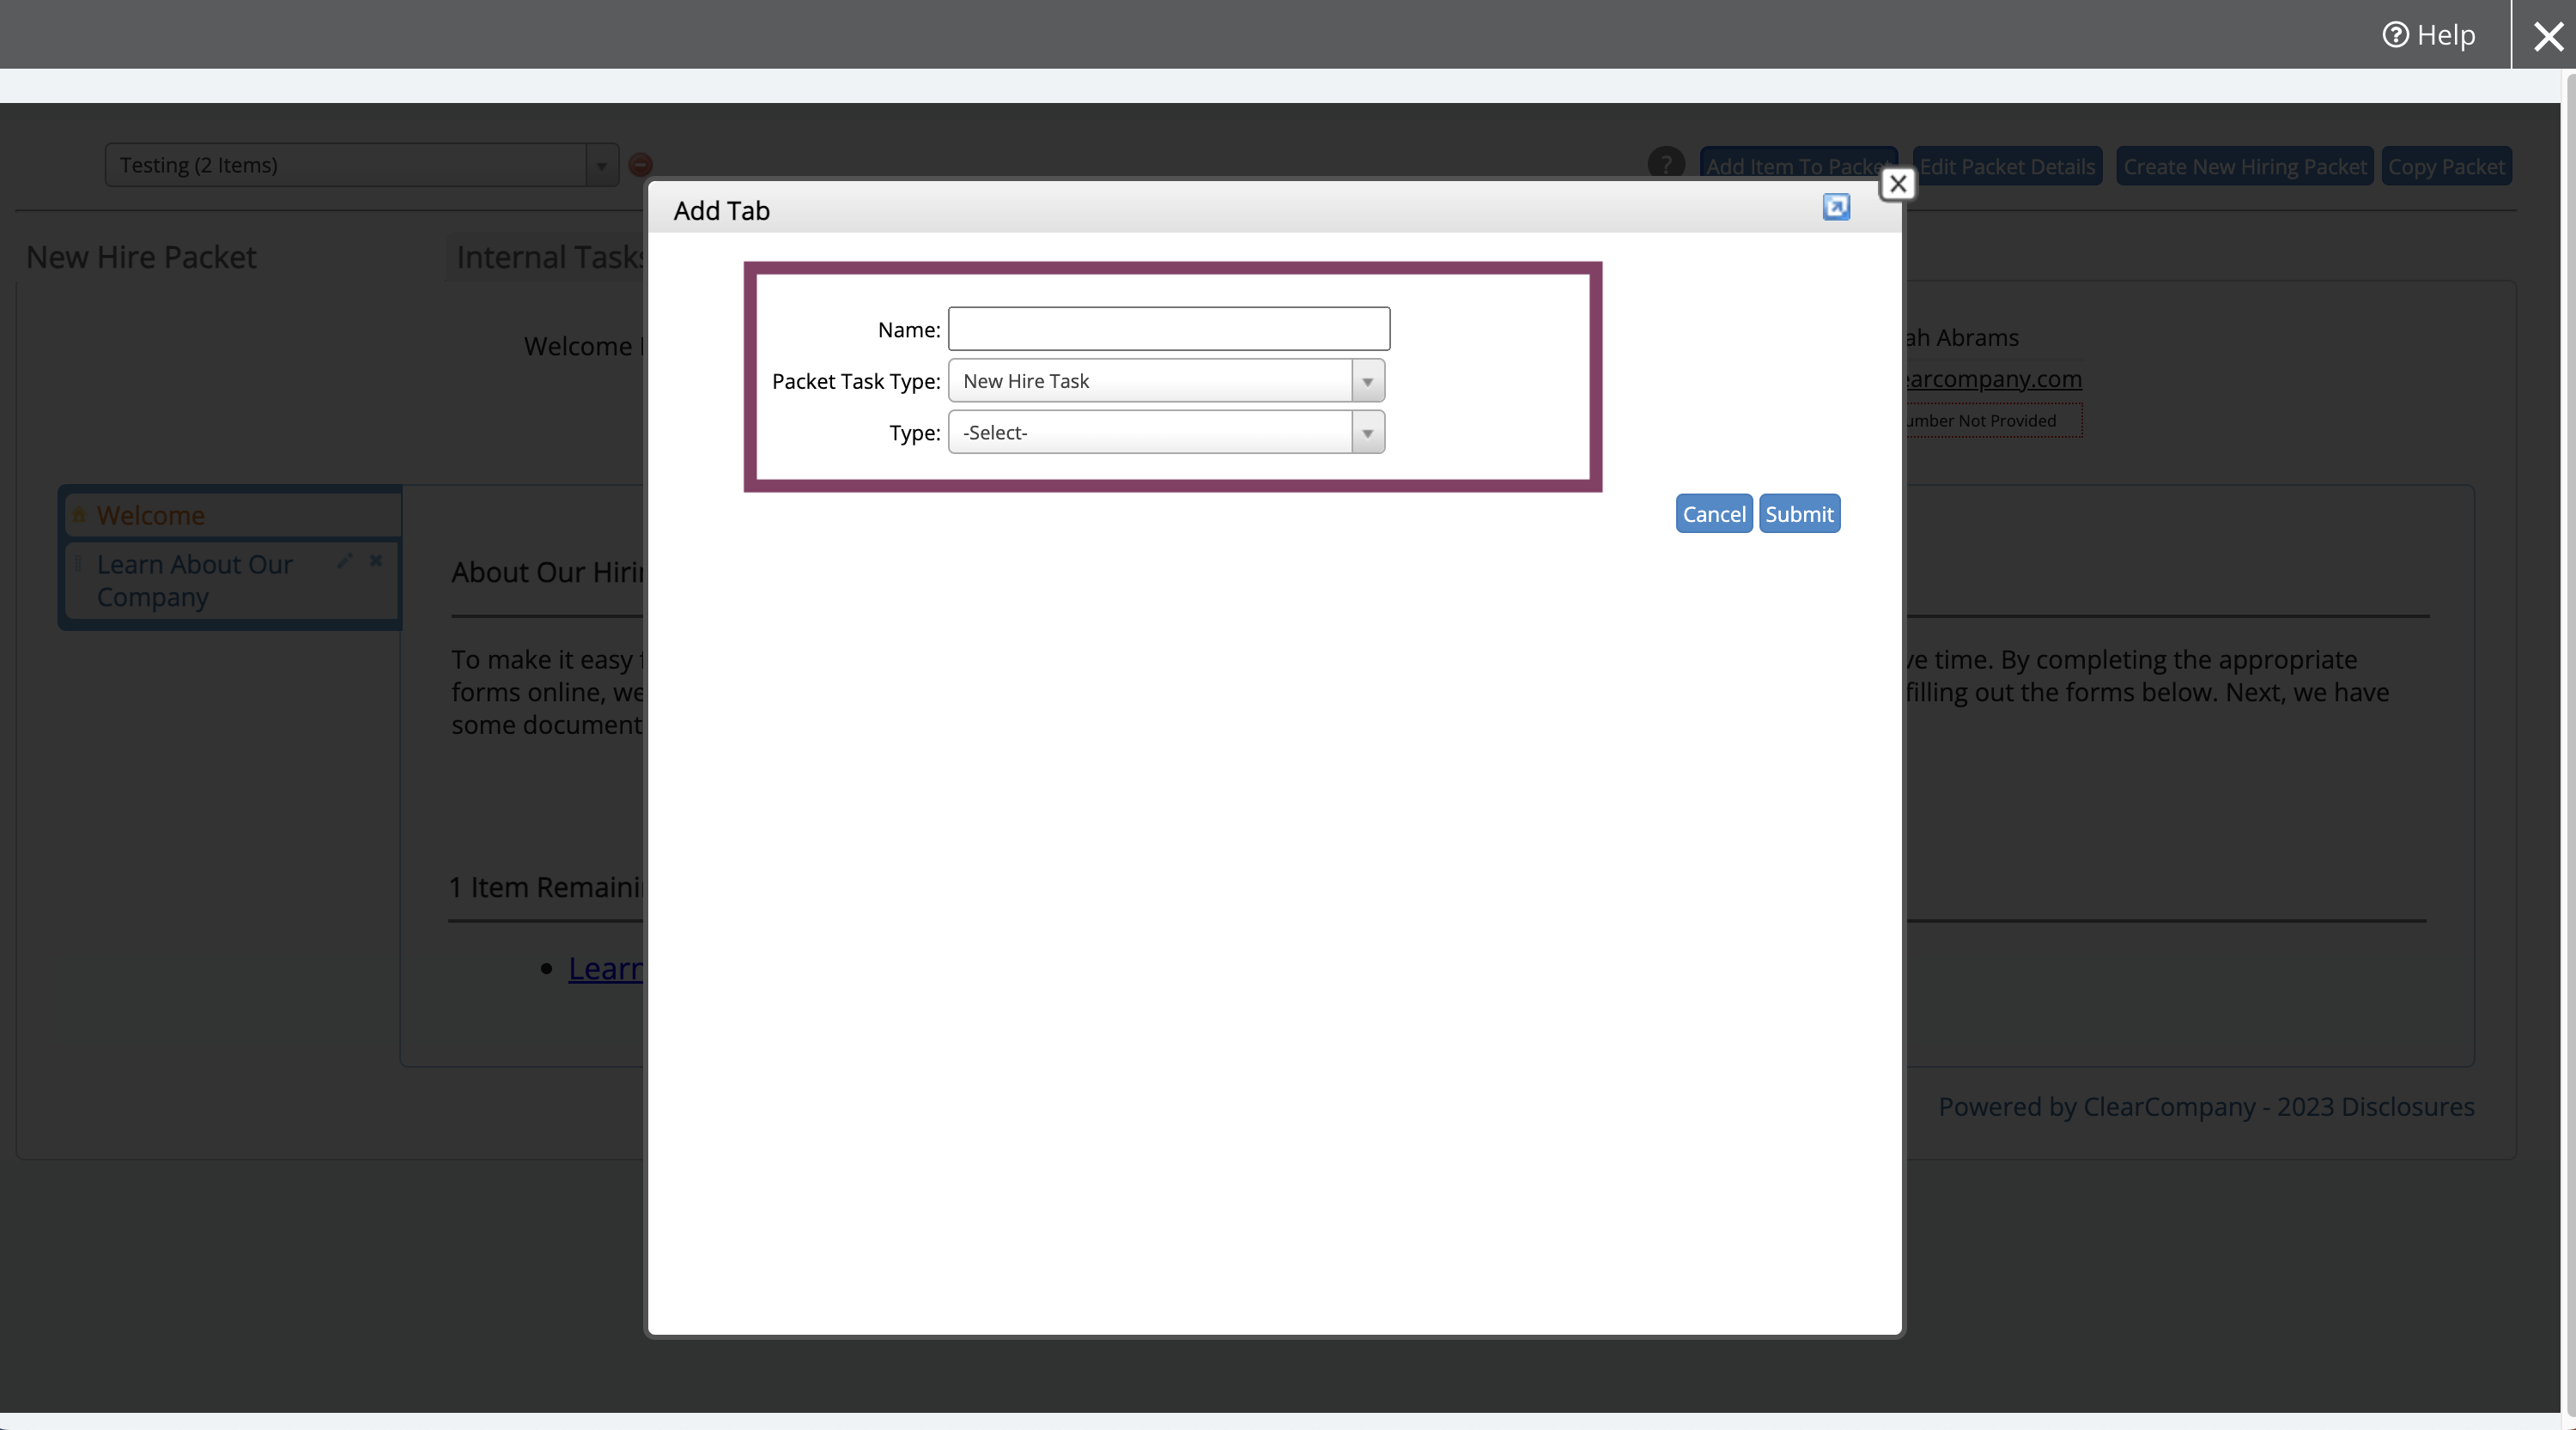Click the Name input field

point(1168,329)
